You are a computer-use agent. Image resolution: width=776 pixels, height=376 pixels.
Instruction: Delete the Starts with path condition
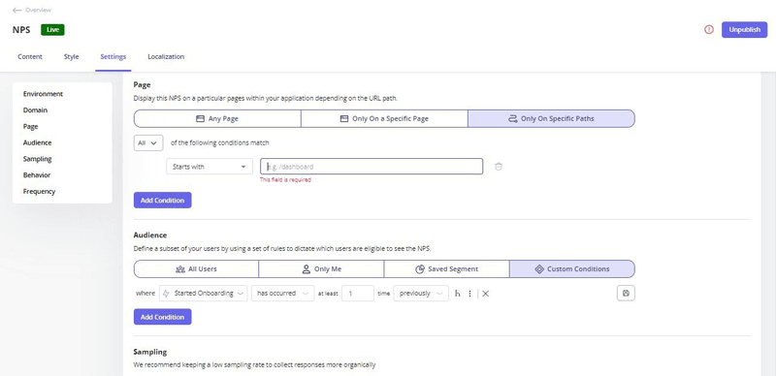click(499, 167)
